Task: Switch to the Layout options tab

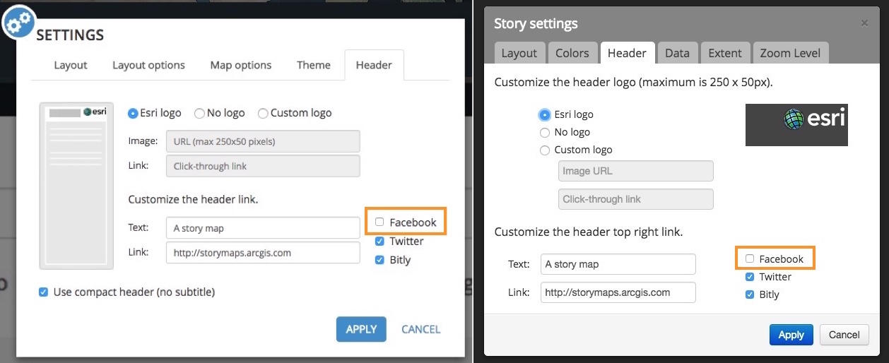Action: [x=148, y=65]
